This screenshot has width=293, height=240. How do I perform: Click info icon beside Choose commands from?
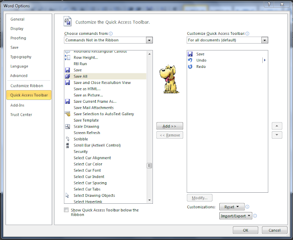[111, 33]
